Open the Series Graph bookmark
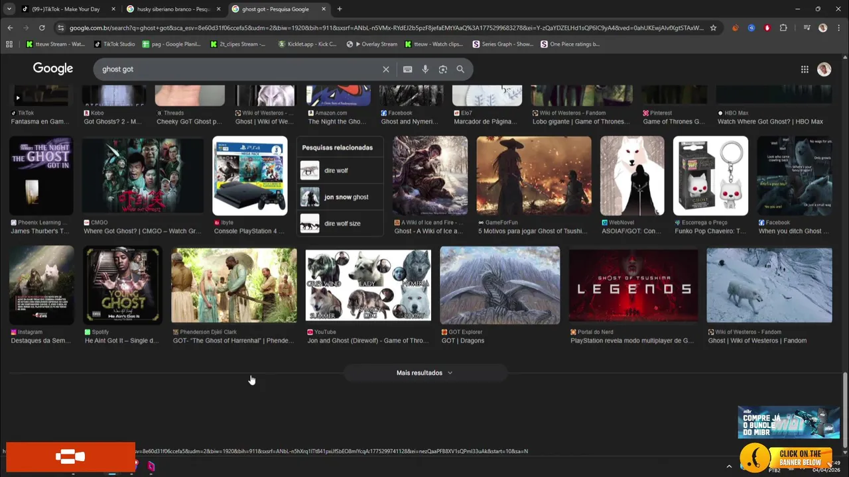 coord(503,44)
